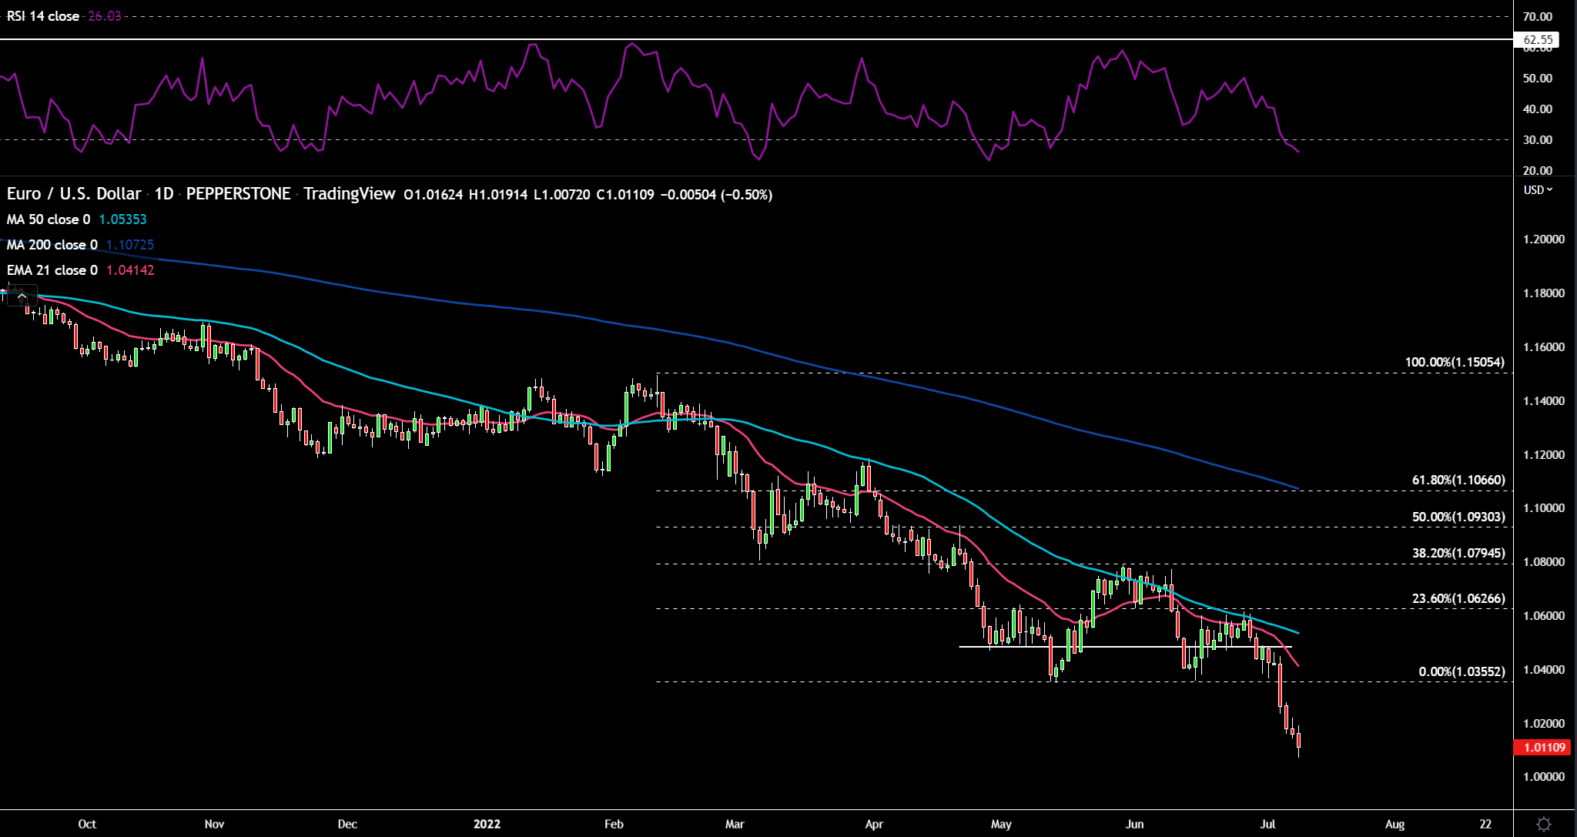1577x837 pixels.
Task: Open the USD currency dropdown
Action: pos(1538,190)
